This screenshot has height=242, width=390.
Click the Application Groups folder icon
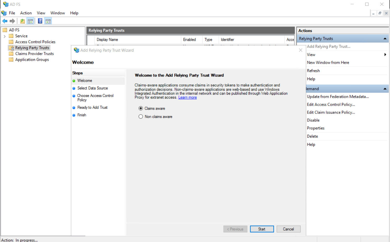click(x=11, y=60)
